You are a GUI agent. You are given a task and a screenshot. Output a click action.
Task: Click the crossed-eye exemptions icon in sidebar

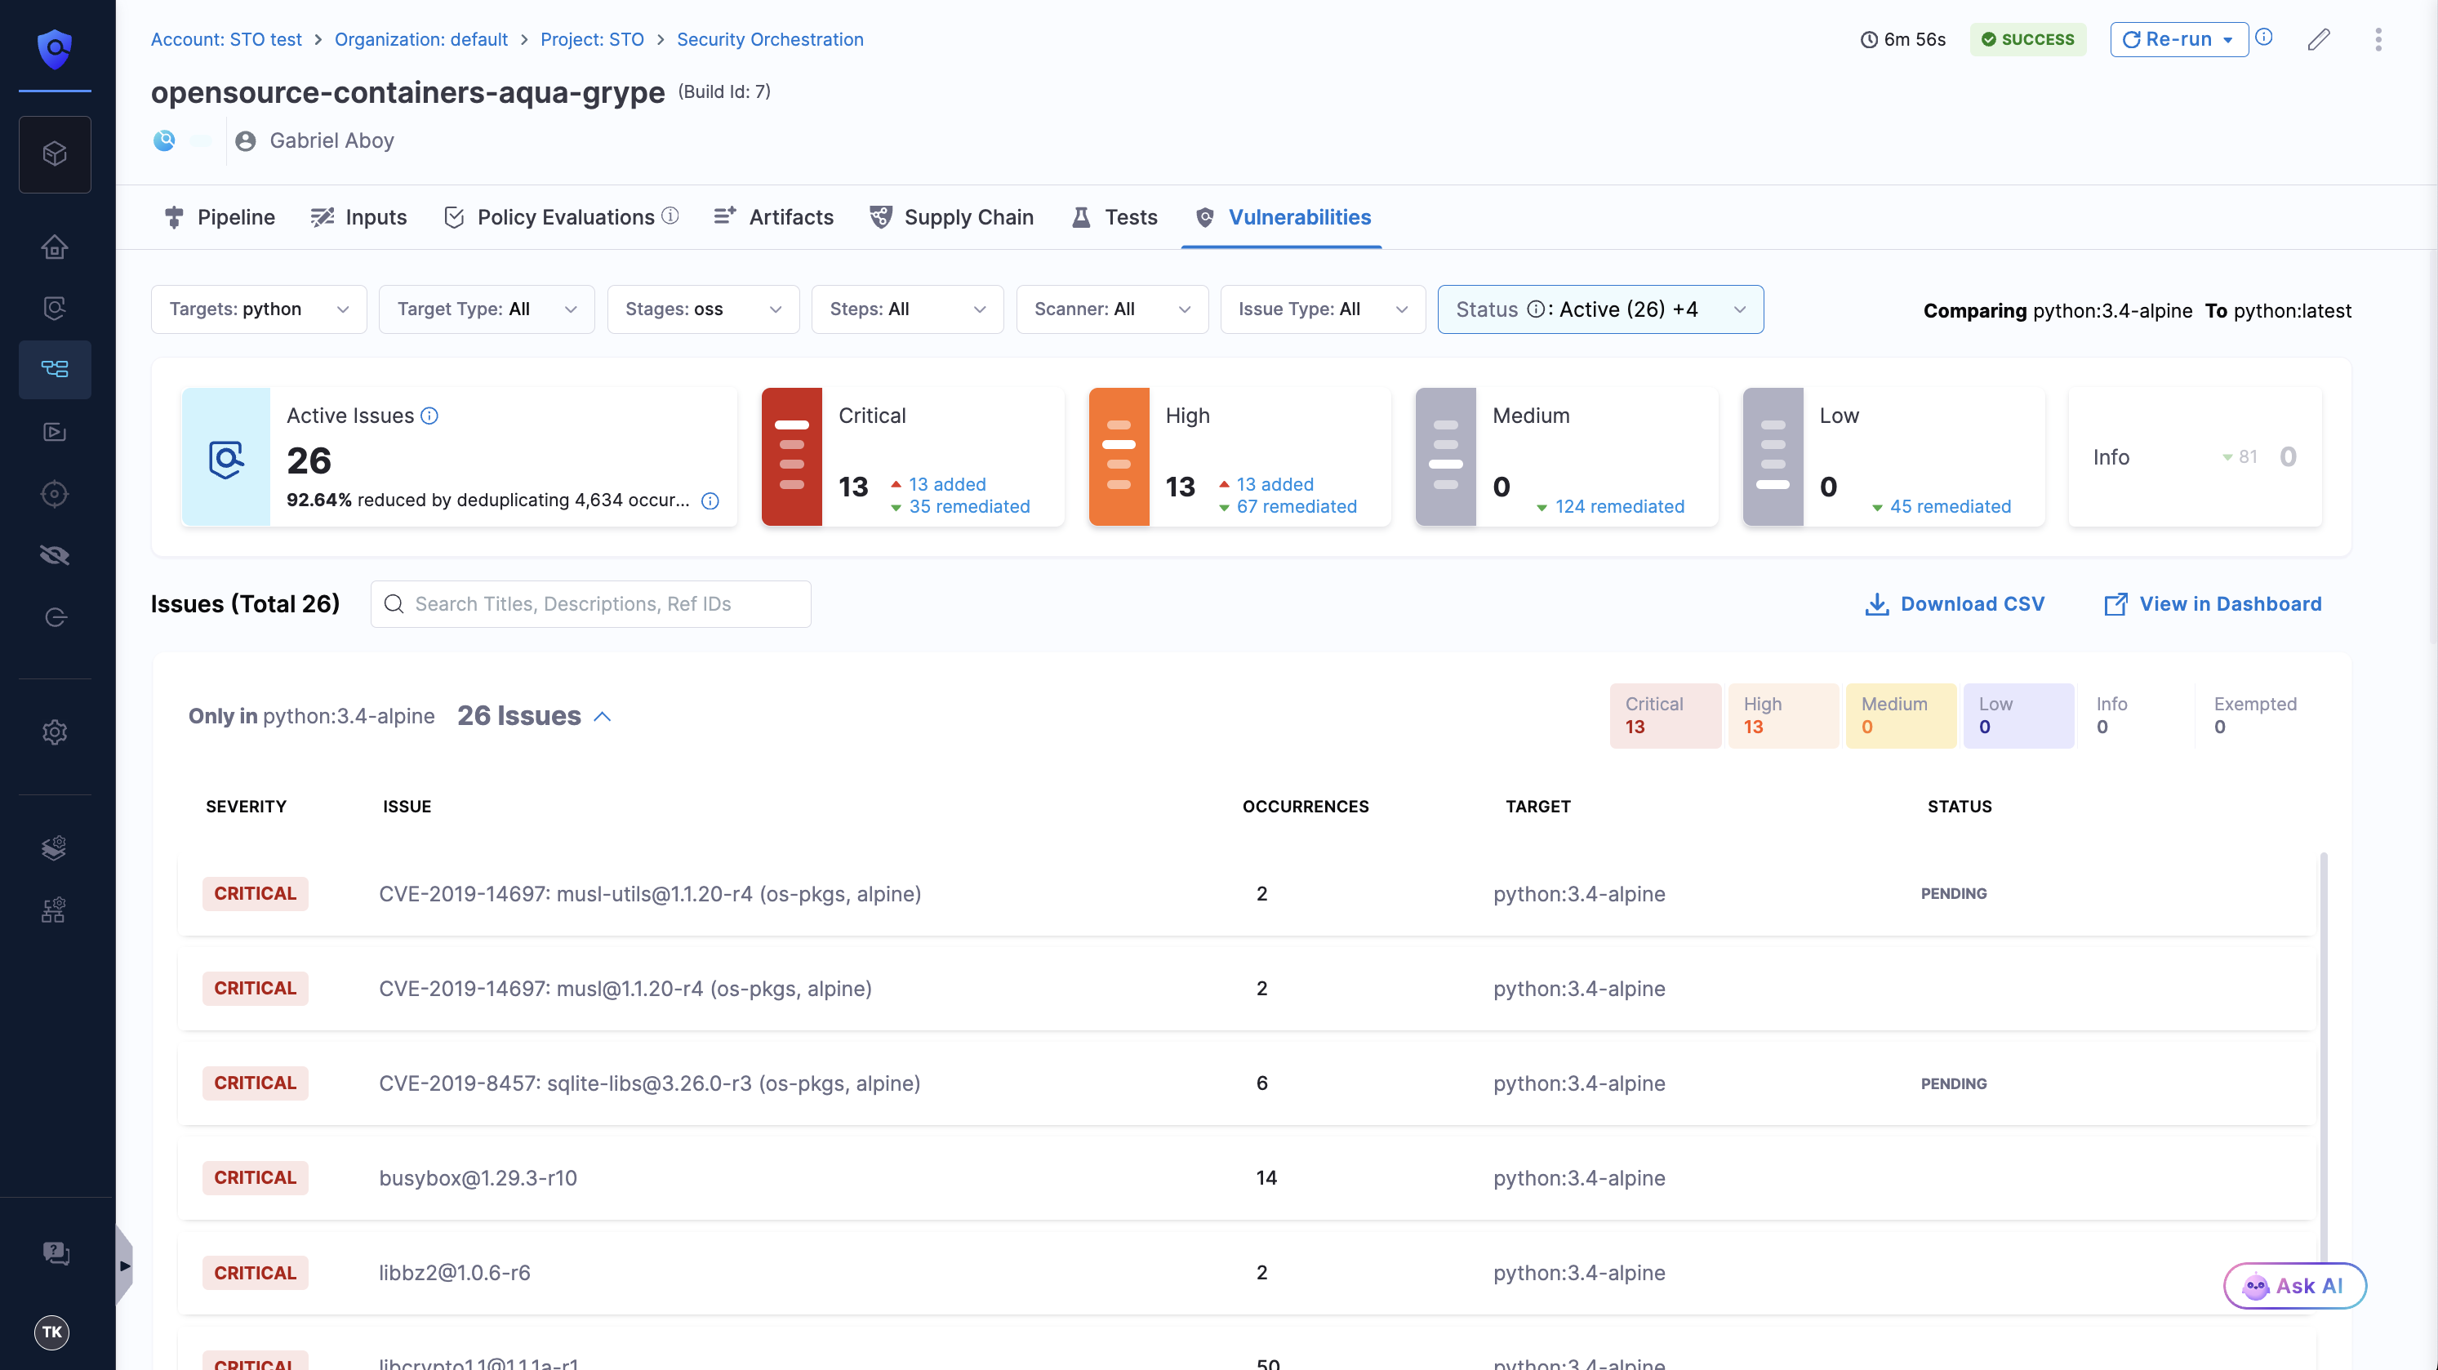55,555
